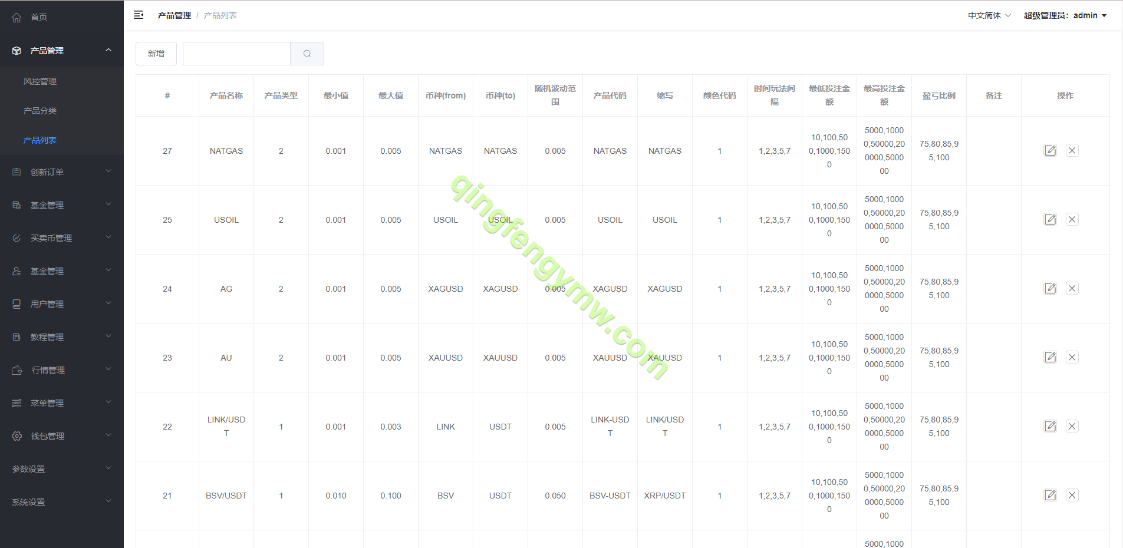Click the 产品列表 breadcrumb text
This screenshot has width=1123, height=548.
click(220, 15)
